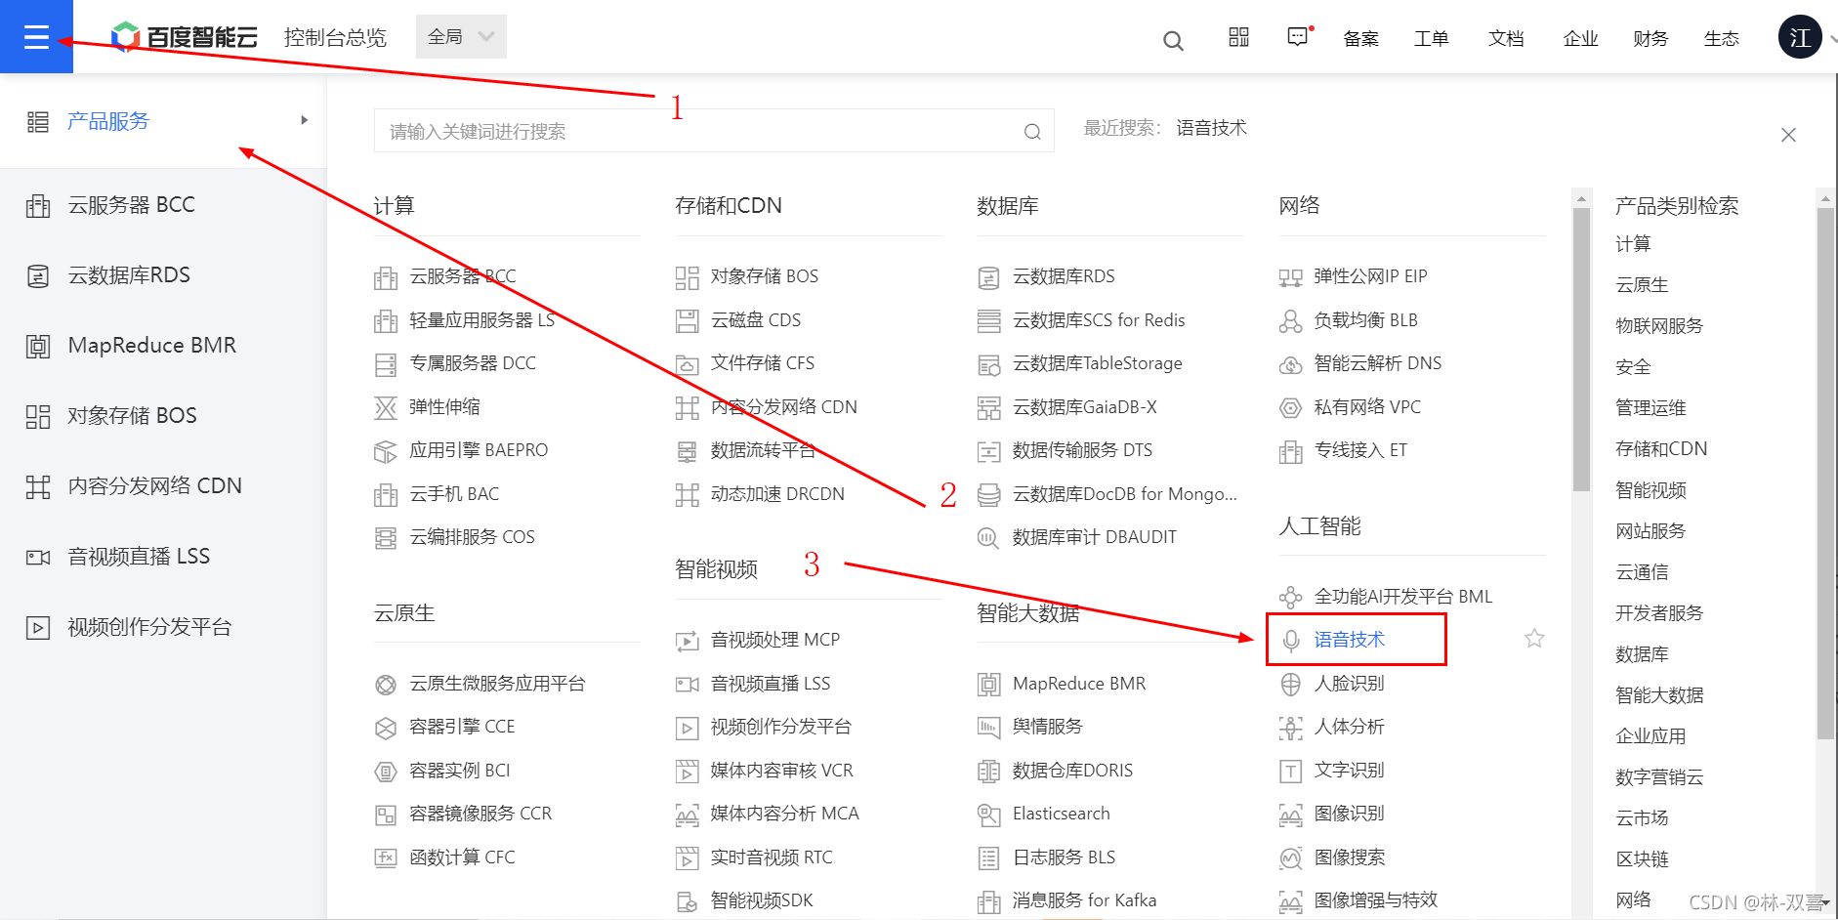Open the user avatar 江

(x=1800, y=37)
